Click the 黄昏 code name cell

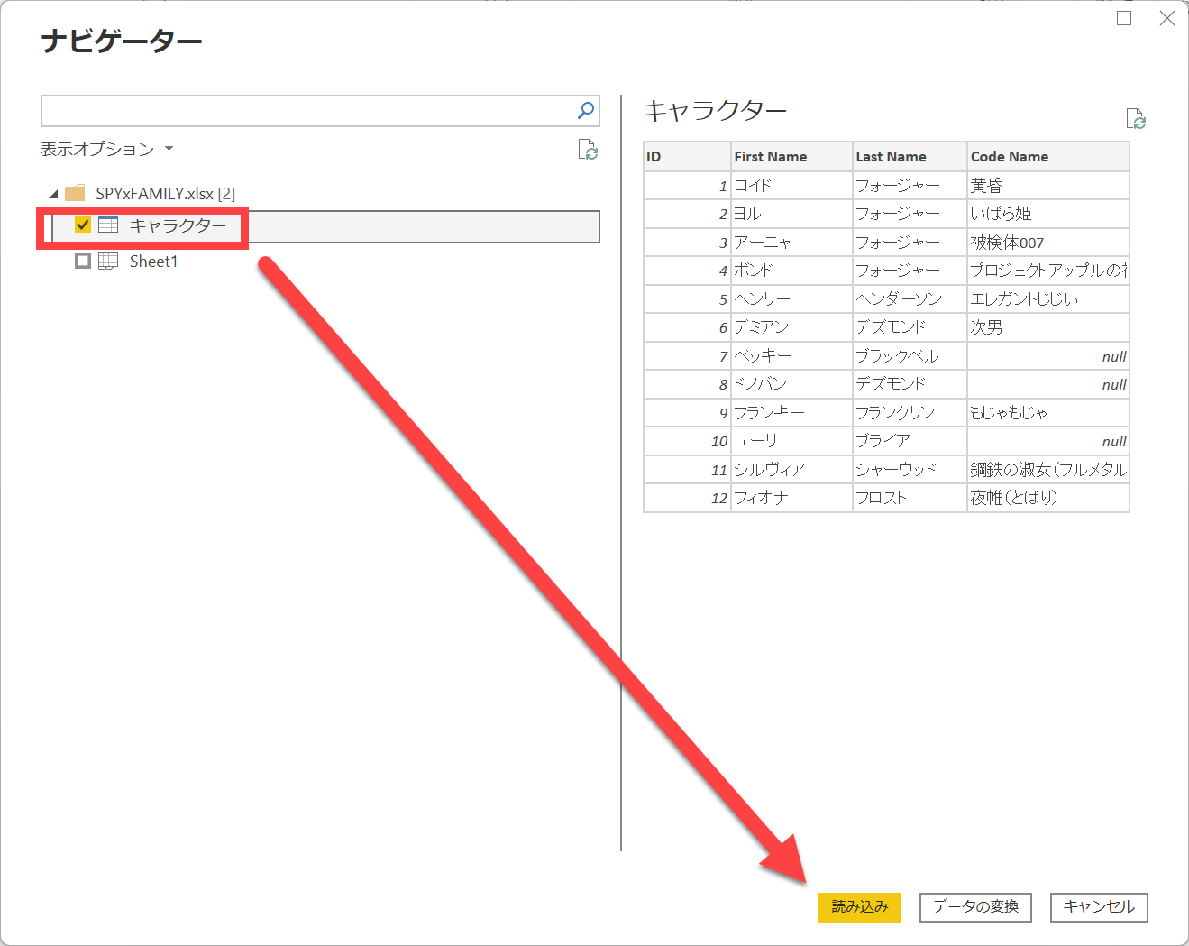[1048, 186]
